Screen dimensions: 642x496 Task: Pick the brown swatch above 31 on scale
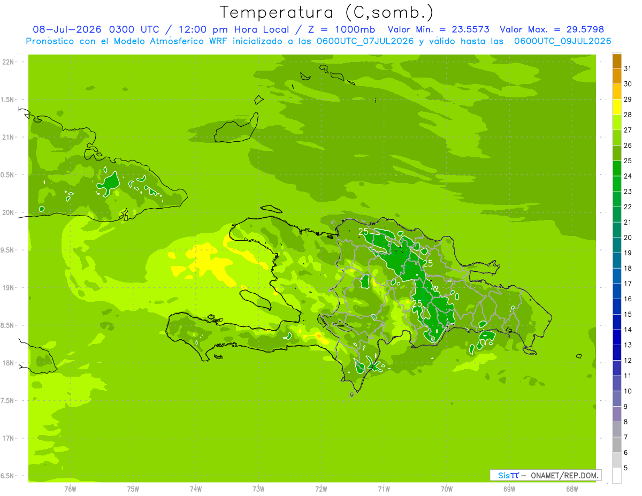617,61
